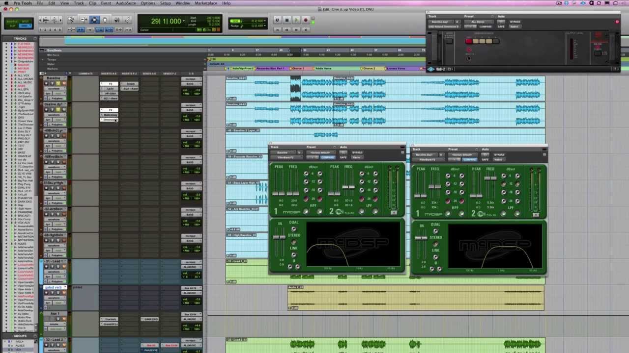Adjust the IN level slider in the right FilterBank
629x353 pixels.
[421, 238]
